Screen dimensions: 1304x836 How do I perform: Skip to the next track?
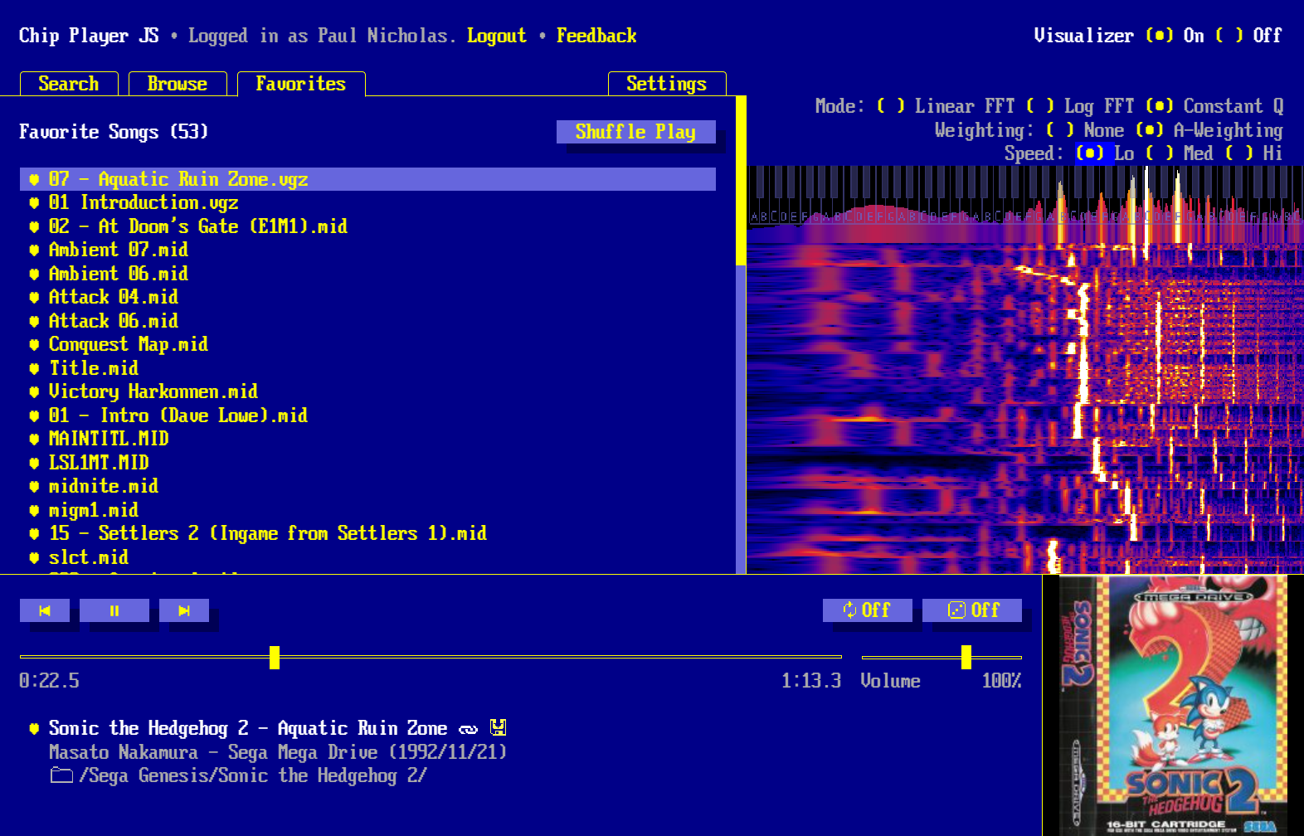(x=184, y=610)
